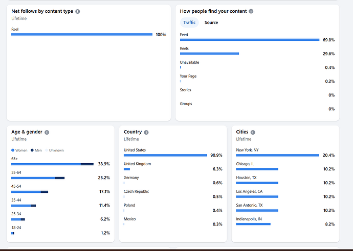353x251 pixels.
Task: Click the Indianapolis, IN bar
Action: pyautogui.click(x=253, y=224)
